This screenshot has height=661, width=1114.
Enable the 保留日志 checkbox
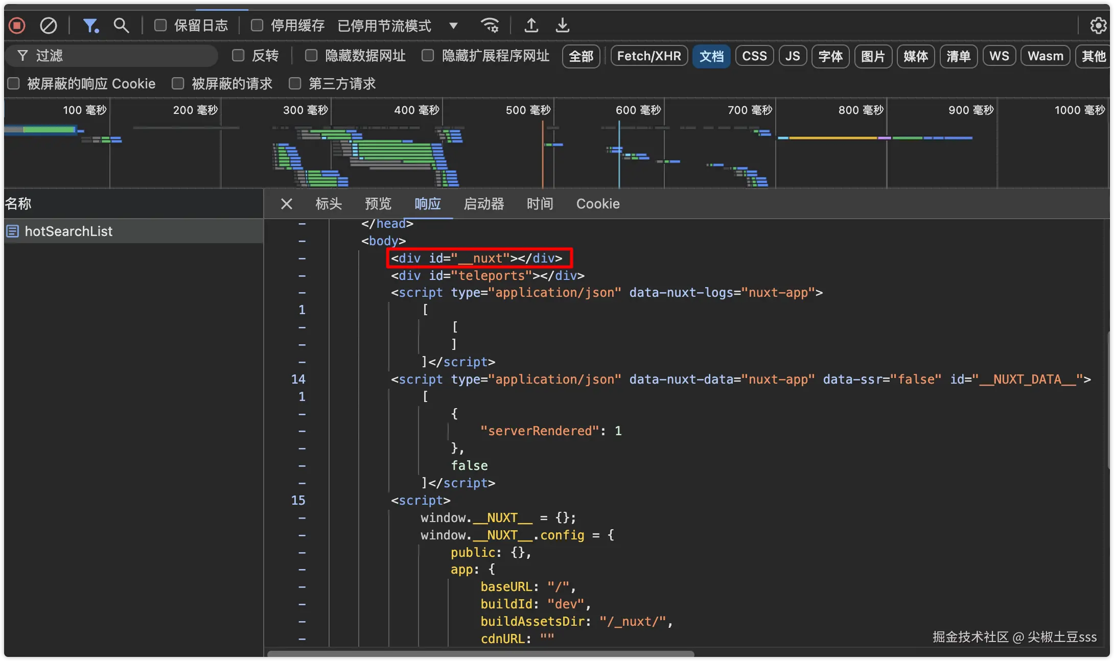pyautogui.click(x=160, y=25)
